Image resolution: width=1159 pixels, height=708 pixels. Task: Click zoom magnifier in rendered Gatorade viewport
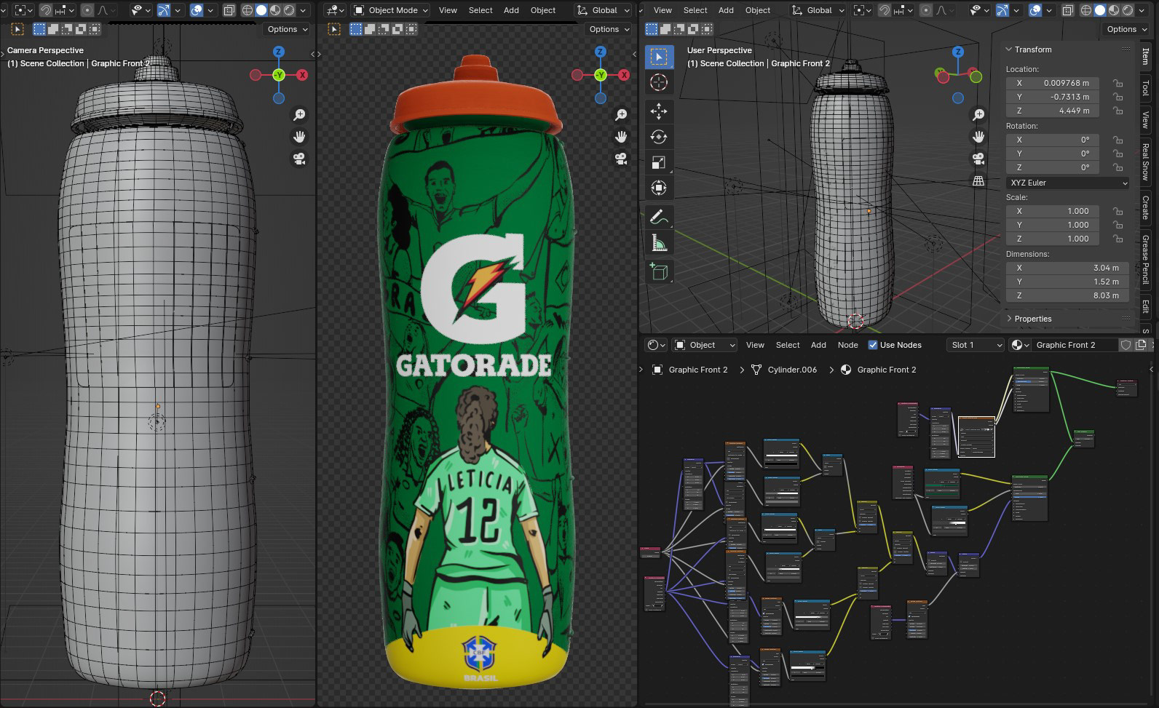[x=621, y=114]
